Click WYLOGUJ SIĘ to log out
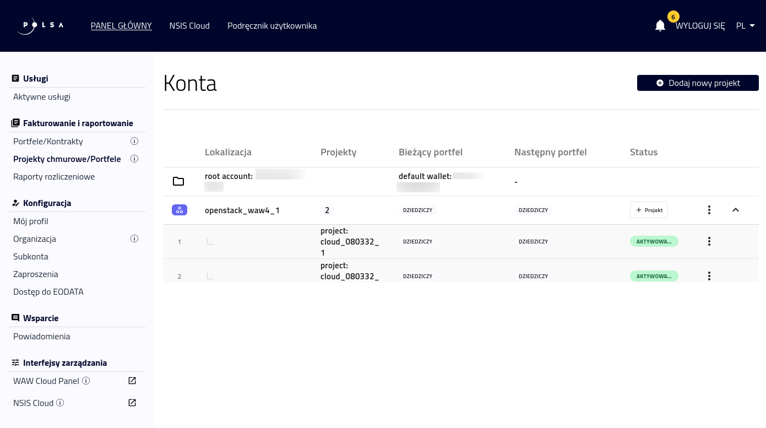Viewport: 766px width, 428px height. [700, 26]
